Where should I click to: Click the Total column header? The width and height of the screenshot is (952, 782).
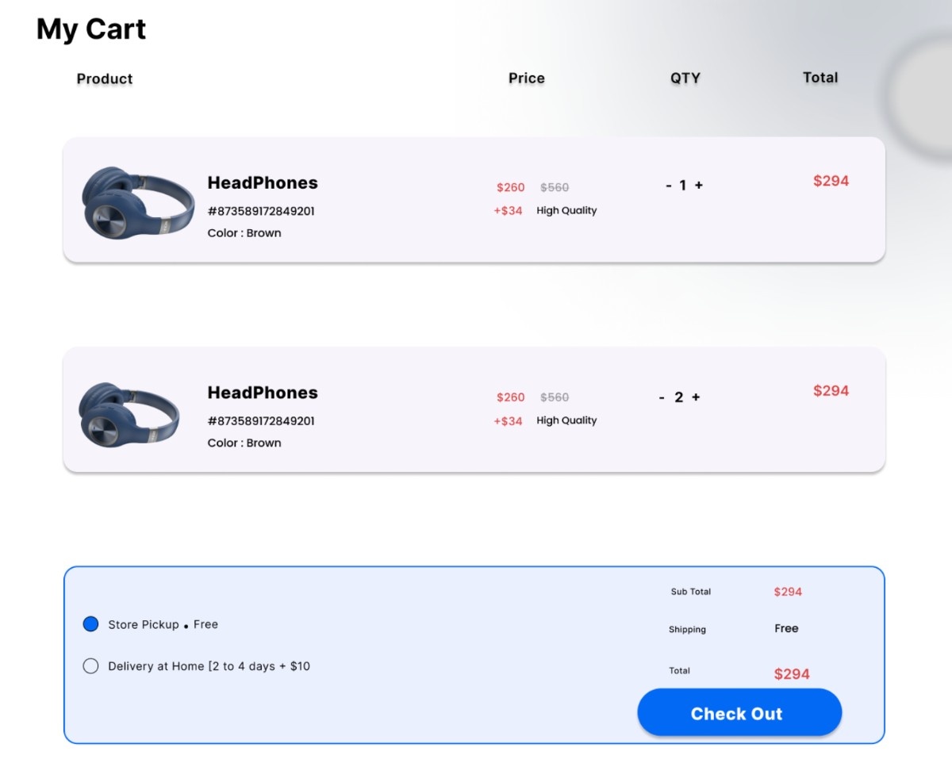[x=820, y=77]
